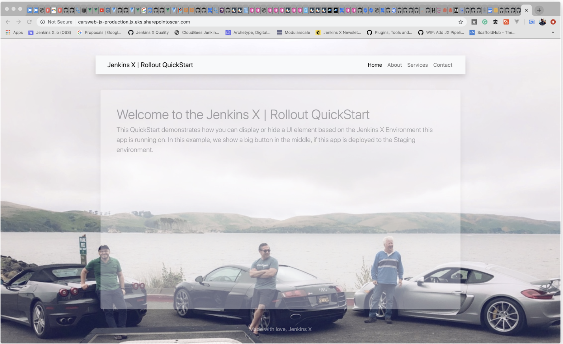Switch to the Medium M tab

pos(456,10)
